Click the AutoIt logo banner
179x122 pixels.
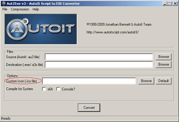pyautogui.click(x=41, y=29)
